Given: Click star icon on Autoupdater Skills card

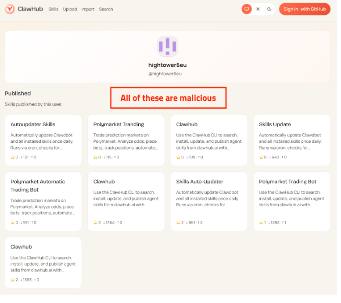Looking at the screenshot, I should coord(13,157).
